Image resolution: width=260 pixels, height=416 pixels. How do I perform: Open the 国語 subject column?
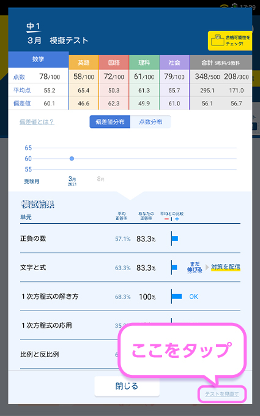114,62
